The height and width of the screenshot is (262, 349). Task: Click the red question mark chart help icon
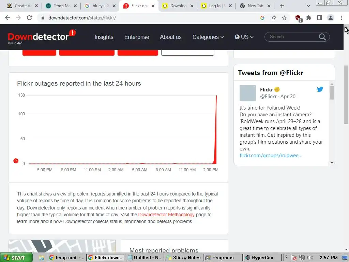(16, 161)
